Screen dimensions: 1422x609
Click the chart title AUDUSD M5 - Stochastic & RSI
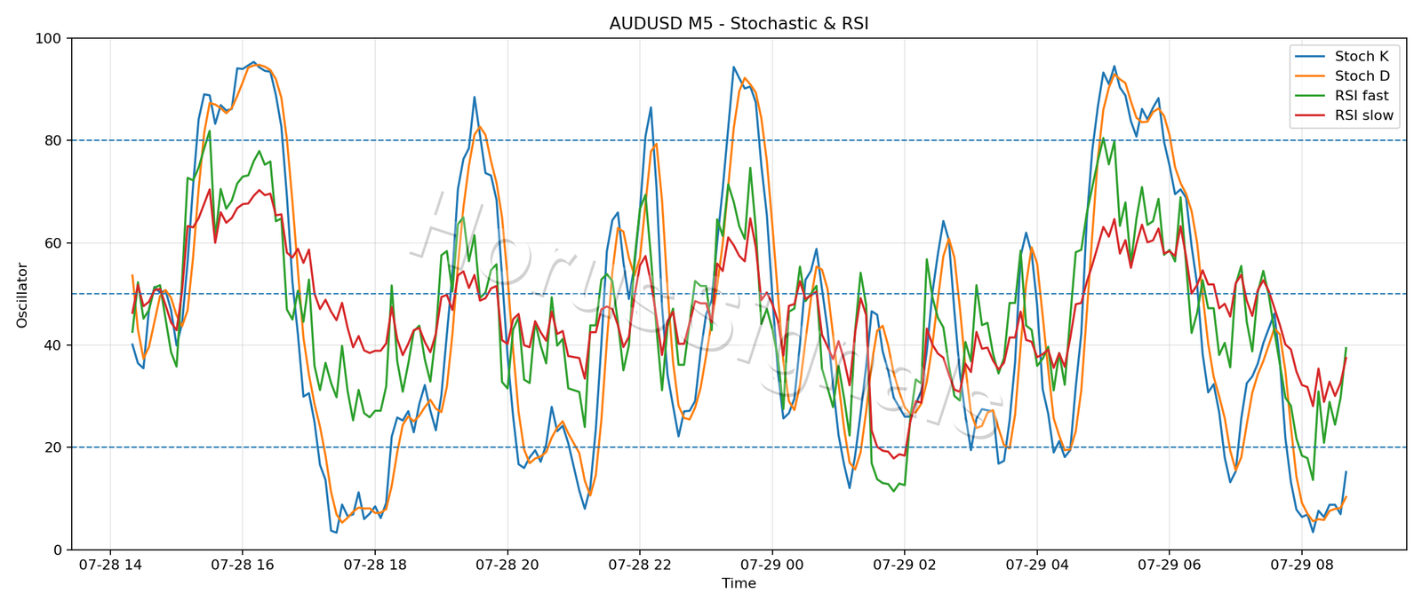[x=739, y=24]
